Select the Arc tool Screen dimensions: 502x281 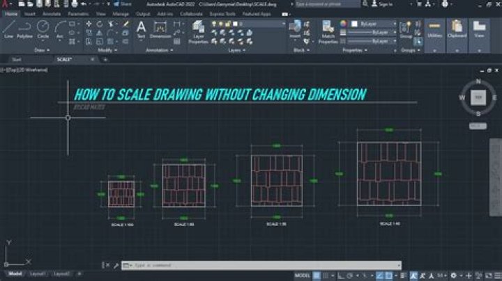[x=60, y=29]
